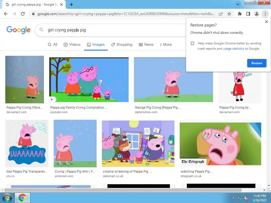Enable sending crash reports checkbox
271x203 pixels.
[192, 43]
